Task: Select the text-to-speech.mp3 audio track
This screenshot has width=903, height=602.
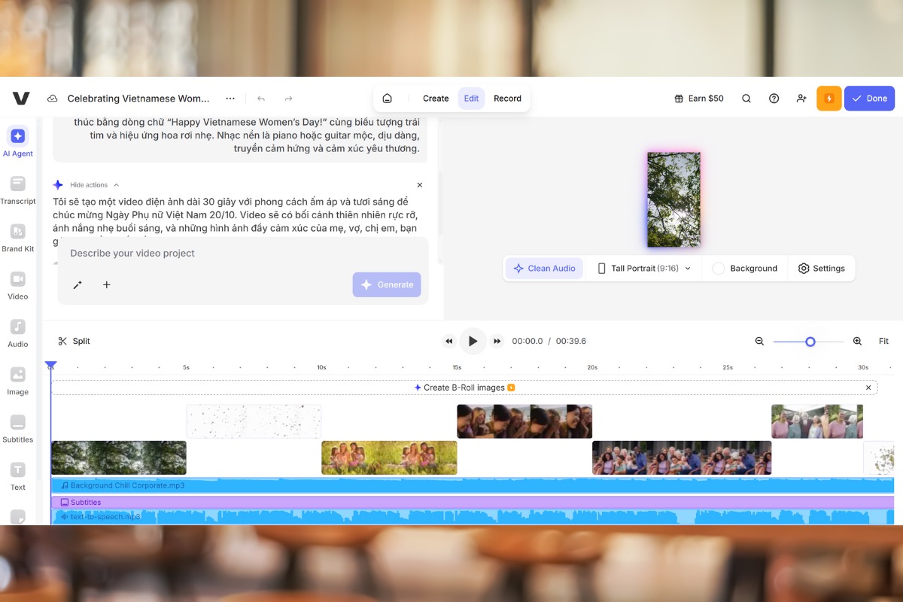Action: pos(473,517)
